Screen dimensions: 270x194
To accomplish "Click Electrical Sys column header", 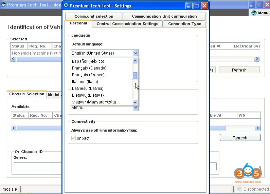I will [x=246, y=46].
